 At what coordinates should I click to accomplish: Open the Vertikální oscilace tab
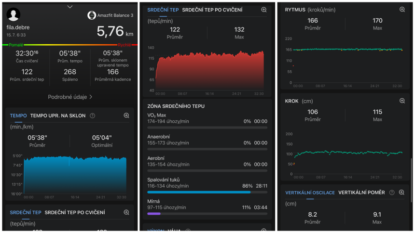click(310, 193)
